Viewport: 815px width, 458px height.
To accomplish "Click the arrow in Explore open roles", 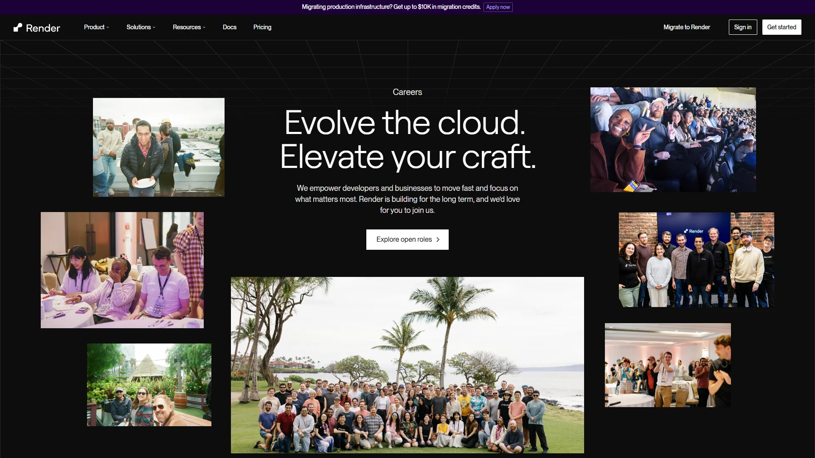I will (x=438, y=240).
